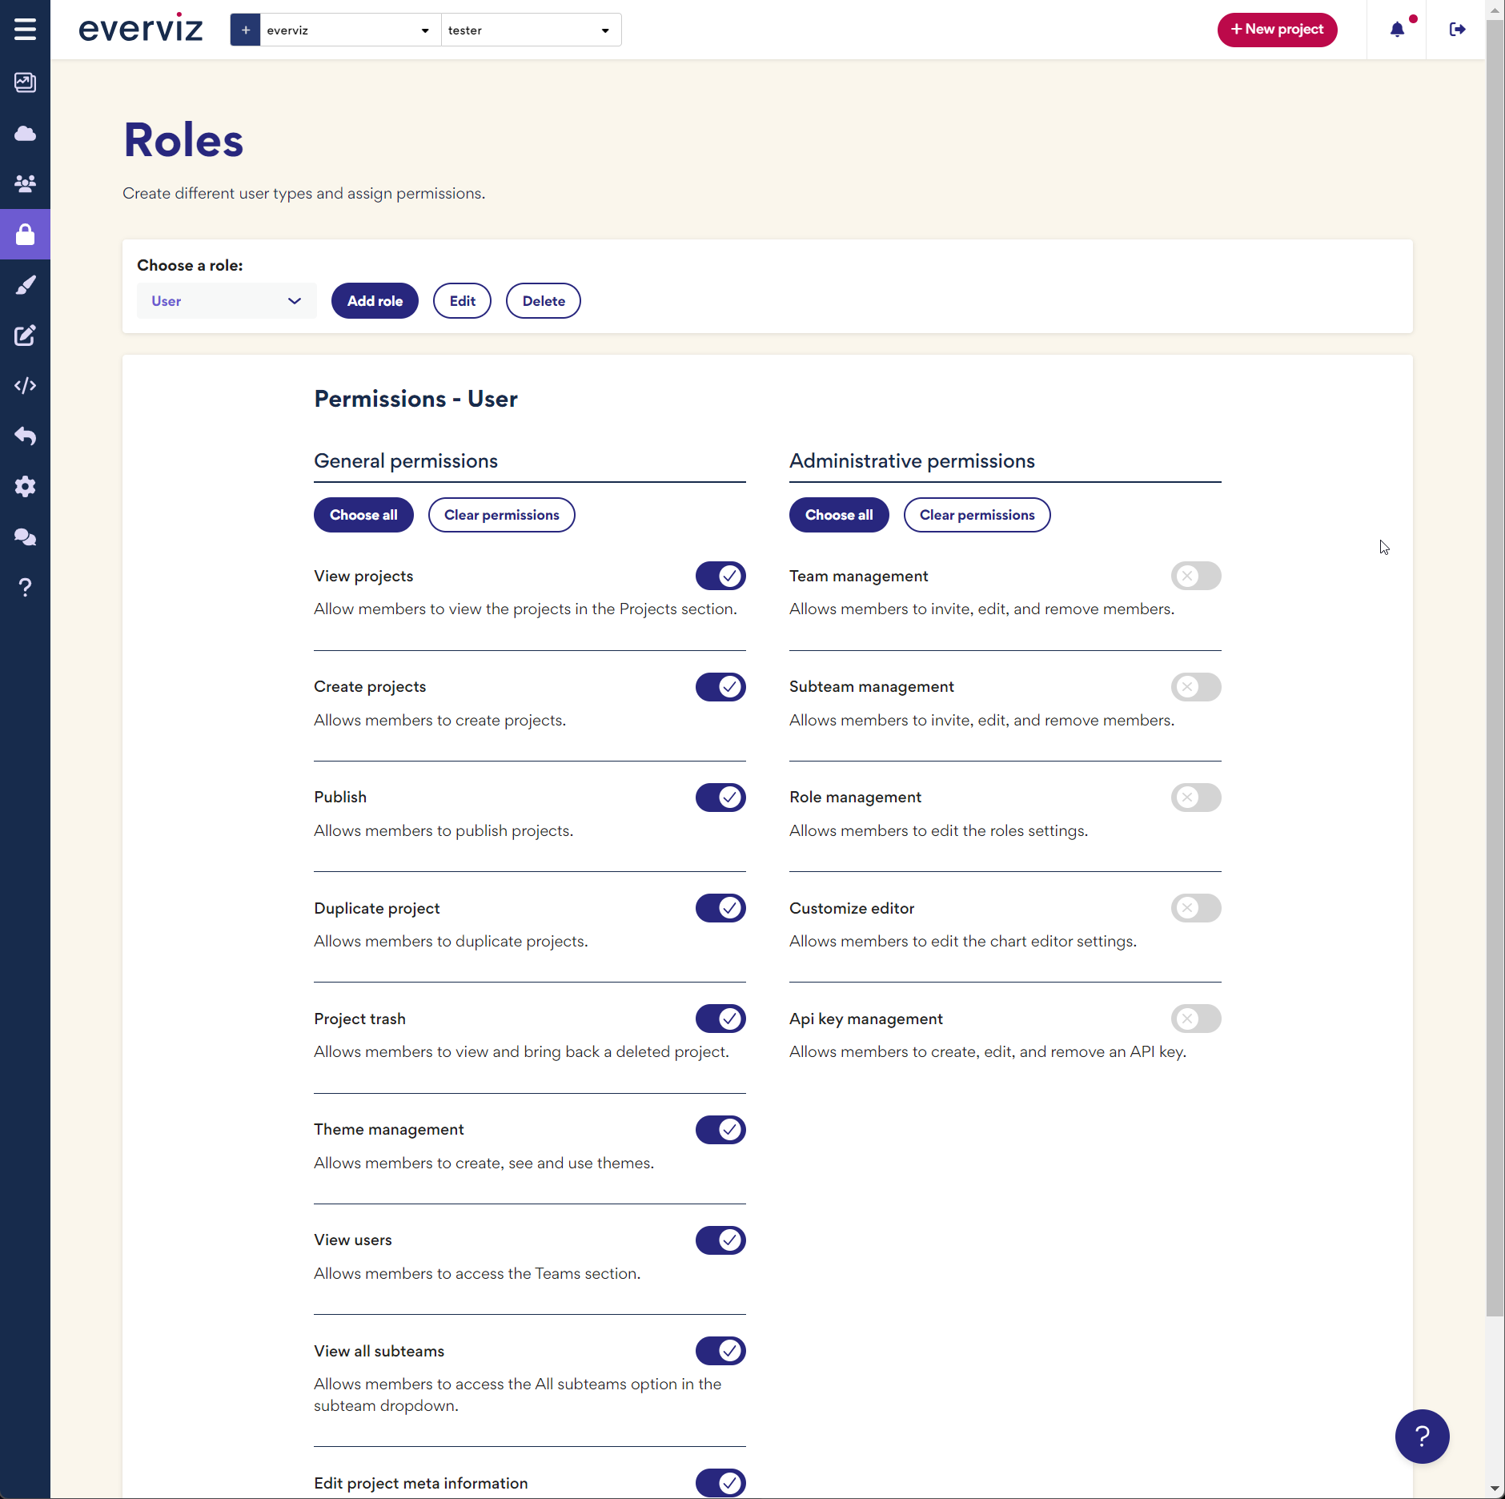The width and height of the screenshot is (1505, 1499).
Task: Open the round help bubble at bottom right
Action: pos(1422,1437)
